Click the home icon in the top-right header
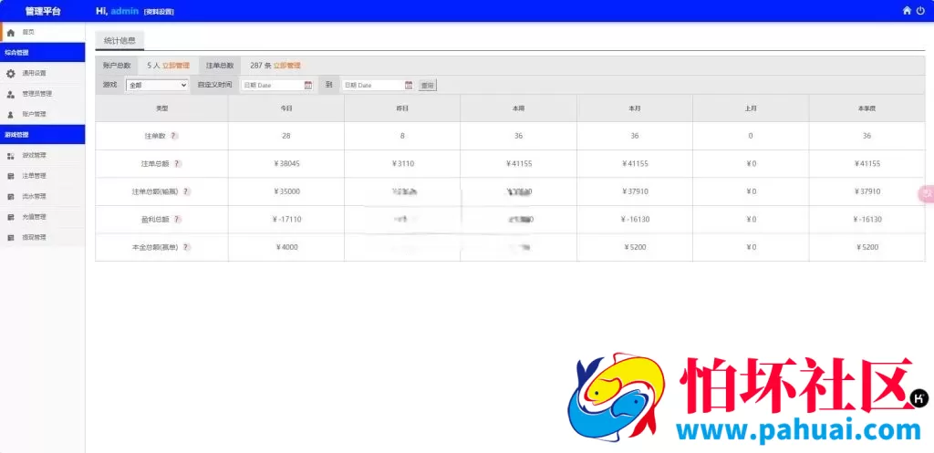This screenshot has height=453, width=934. point(907,10)
